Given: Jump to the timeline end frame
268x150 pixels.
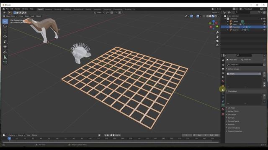Looking at the screenshot, I should coord(119,135).
